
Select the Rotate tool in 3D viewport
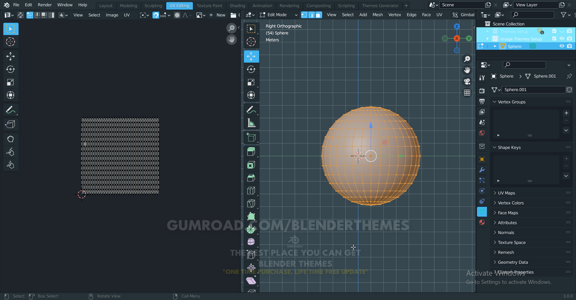pos(251,69)
